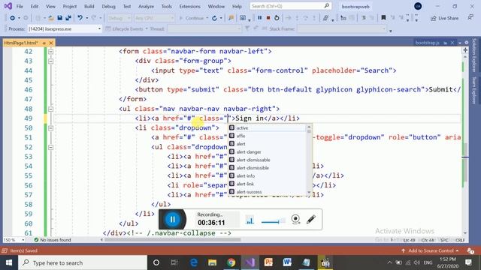Open Word from the taskbar
The height and width of the screenshot is (270, 481).
point(287,262)
